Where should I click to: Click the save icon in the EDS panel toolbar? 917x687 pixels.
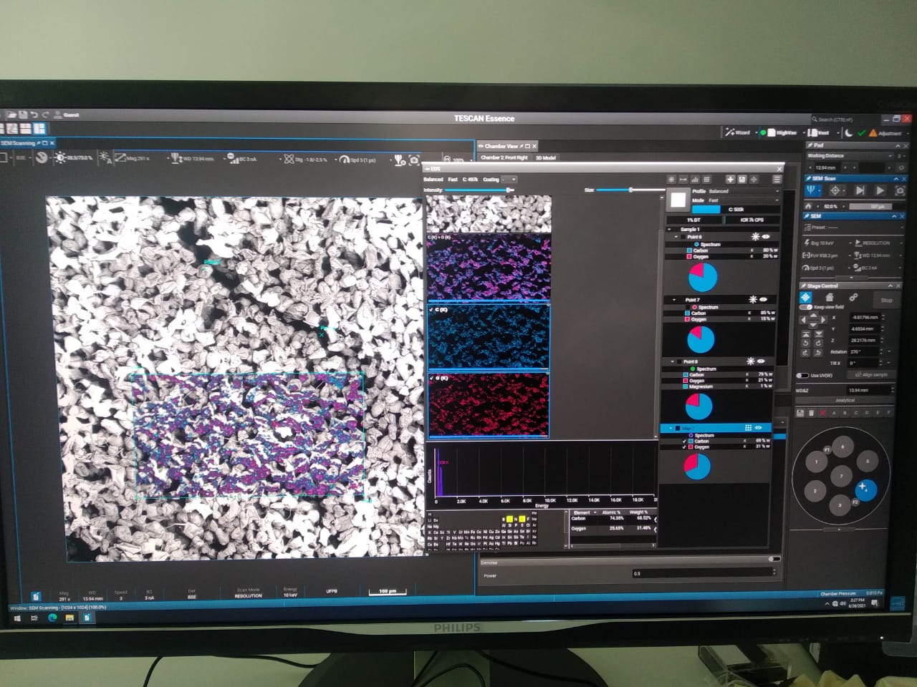742,180
